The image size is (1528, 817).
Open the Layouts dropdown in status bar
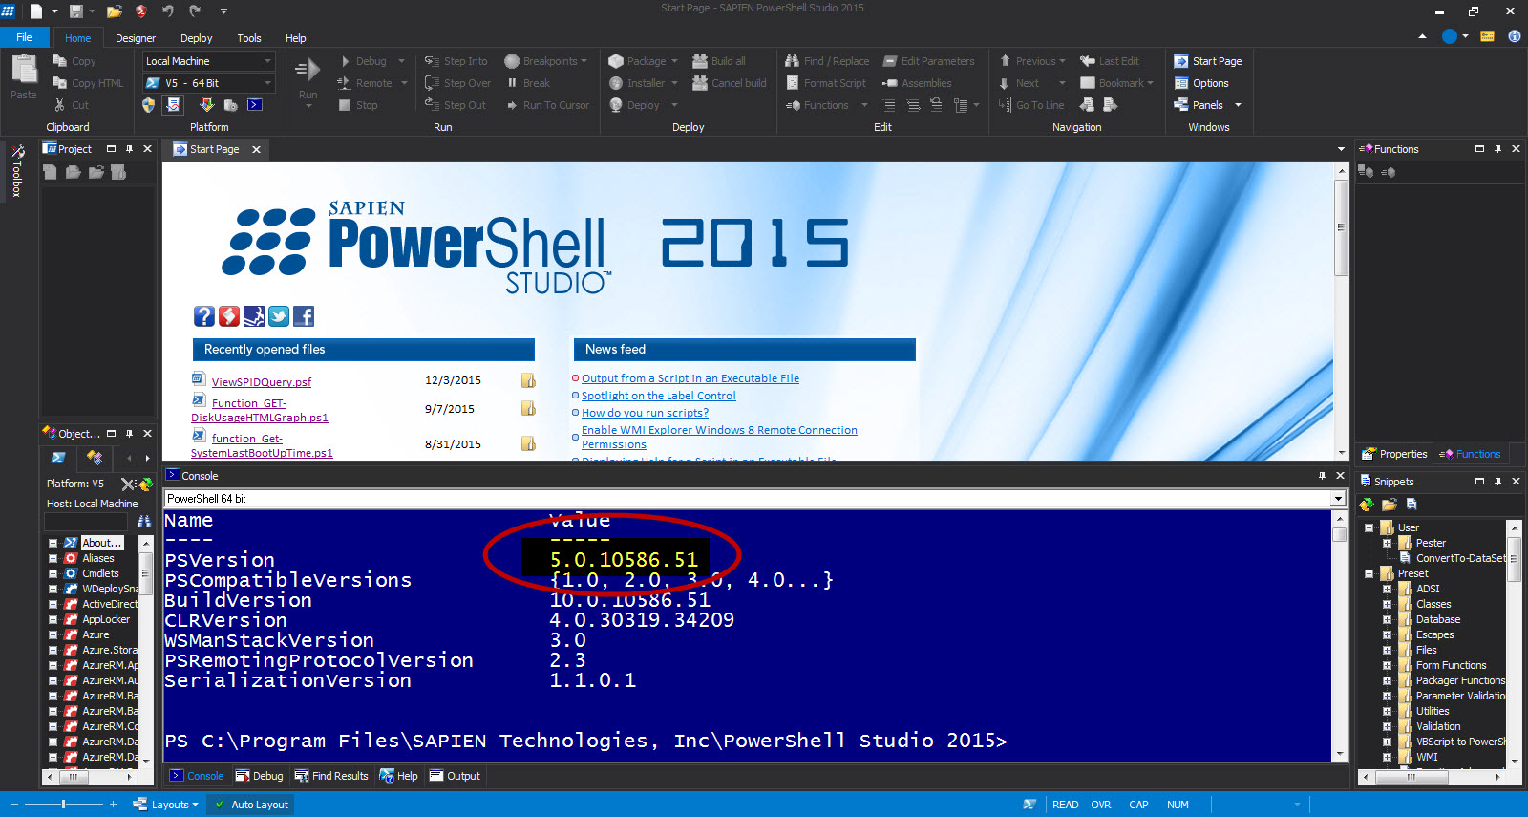(x=165, y=805)
